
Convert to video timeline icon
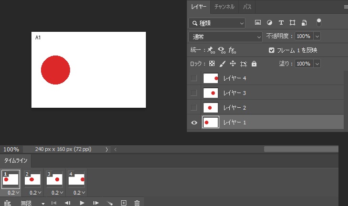7,203
